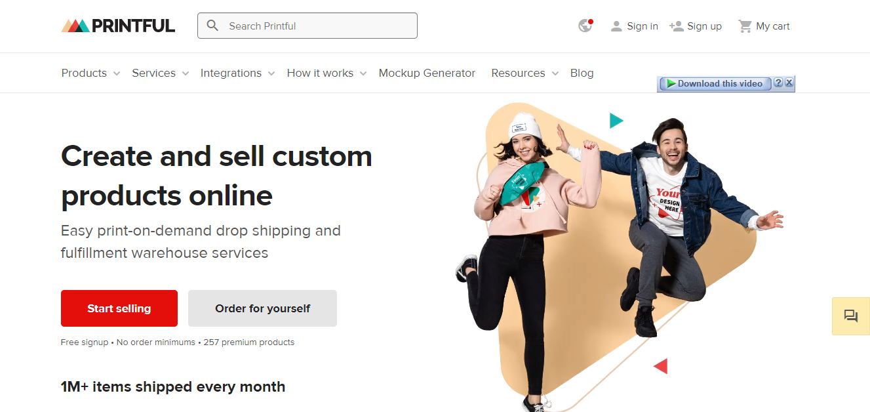Click the Download this video button

pos(715,83)
